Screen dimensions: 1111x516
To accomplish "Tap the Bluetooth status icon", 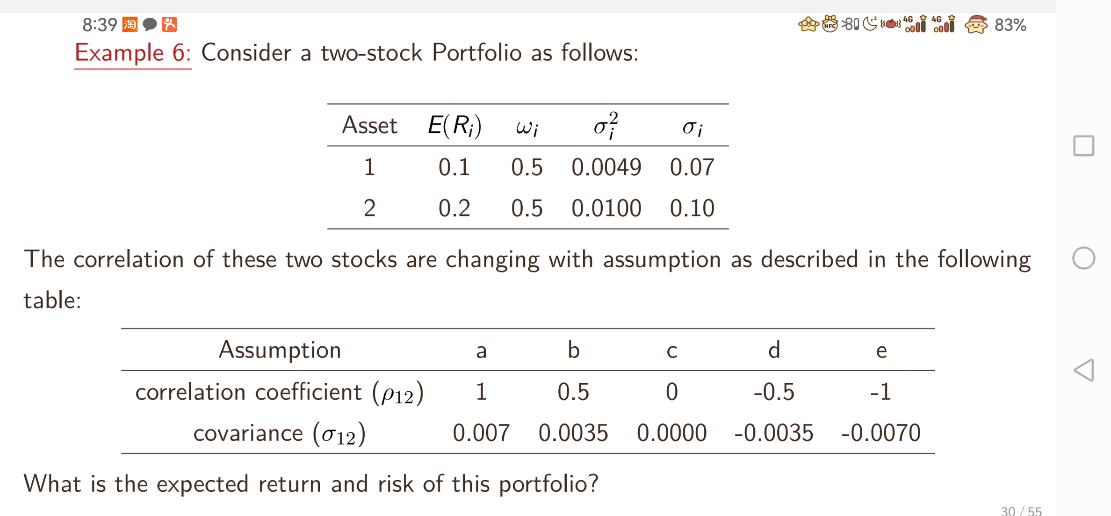I will coord(851,24).
